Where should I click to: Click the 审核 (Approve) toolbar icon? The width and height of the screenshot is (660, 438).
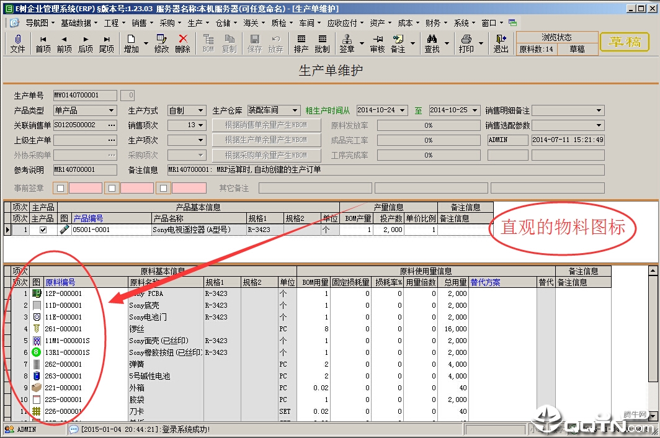tap(377, 43)
